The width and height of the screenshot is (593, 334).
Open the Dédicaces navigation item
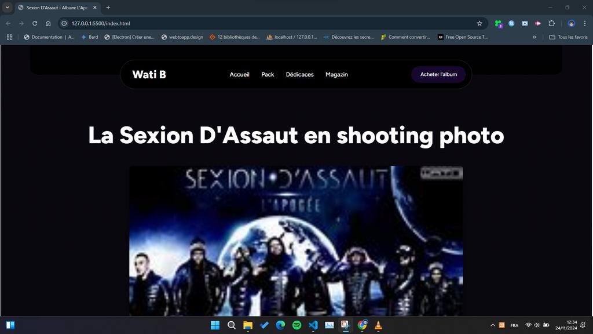(x=299, y=75)
